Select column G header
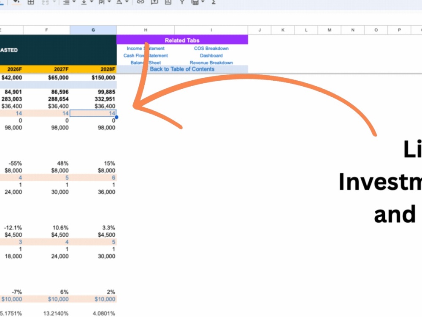 pos(93,30)
